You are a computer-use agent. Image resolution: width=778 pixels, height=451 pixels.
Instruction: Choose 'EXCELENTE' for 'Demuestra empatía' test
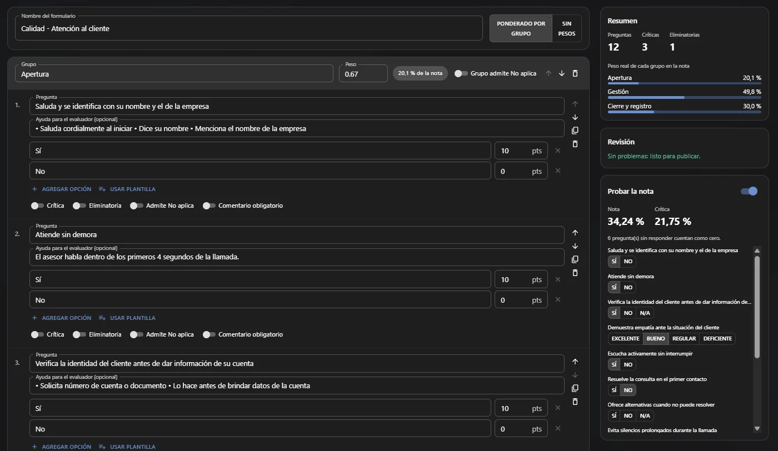[x=625, y=339]
